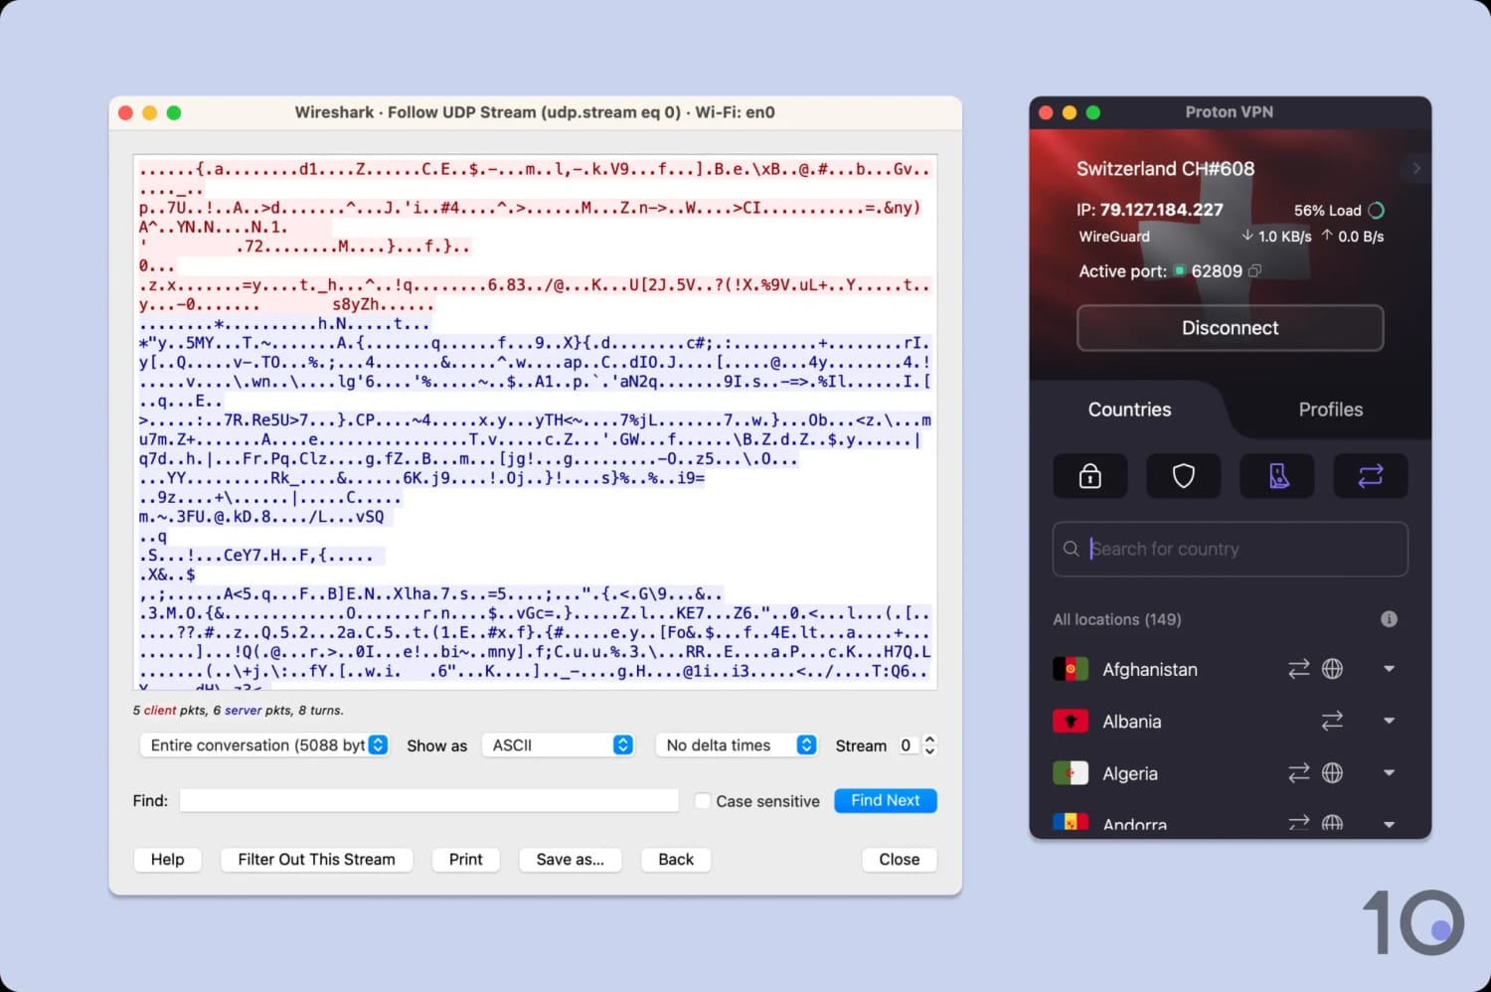Open Wireshark Help button
Screen dimensions: 1491x992
click(167, 860)
